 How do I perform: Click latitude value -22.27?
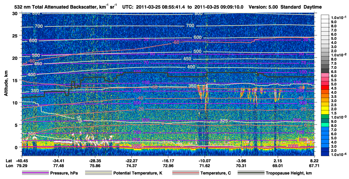pyautogui.click(x=131, y=161)
